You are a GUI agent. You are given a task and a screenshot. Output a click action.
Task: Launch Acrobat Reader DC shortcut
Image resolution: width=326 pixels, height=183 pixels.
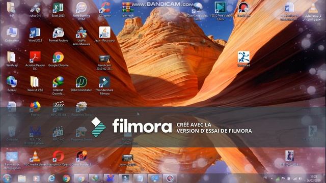click(35, 60)
